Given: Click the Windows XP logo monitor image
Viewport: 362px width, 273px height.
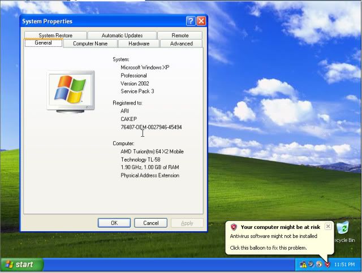Looking at the screenshot, I should (x=71, y=92).
